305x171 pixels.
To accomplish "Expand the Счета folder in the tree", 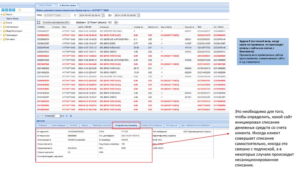I will click(1, 23).
